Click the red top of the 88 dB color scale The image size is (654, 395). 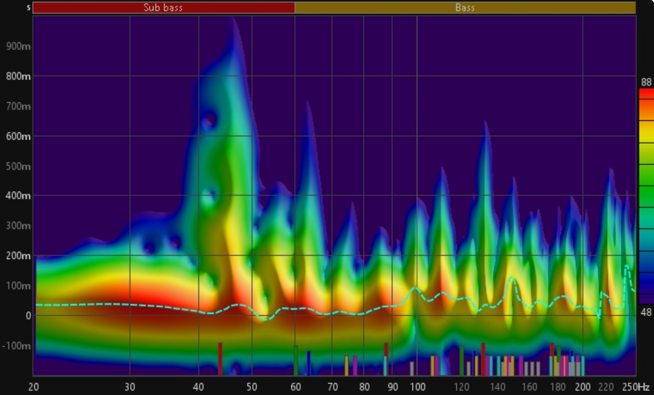click(646, 93)
